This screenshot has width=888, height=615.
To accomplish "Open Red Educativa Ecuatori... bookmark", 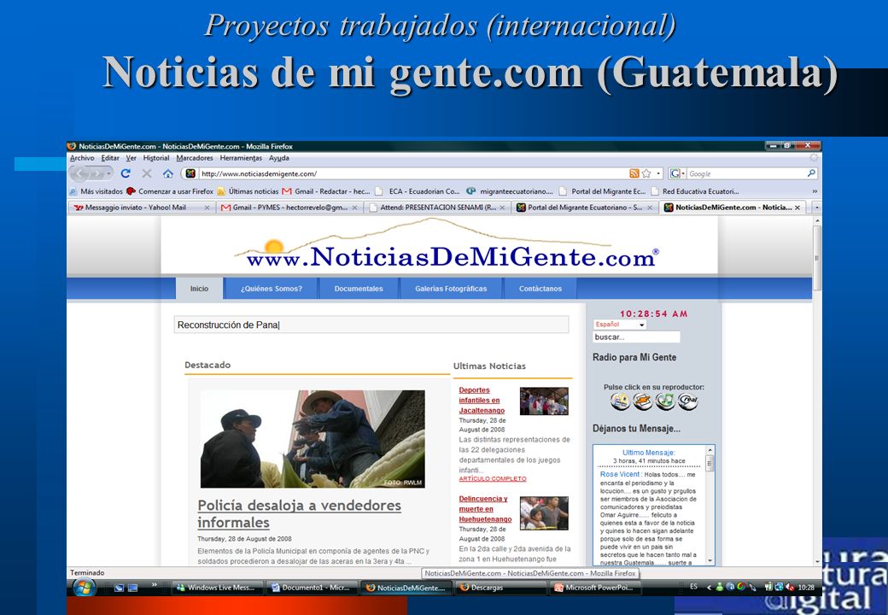I will pyautogui.click(x=695, y=191).
